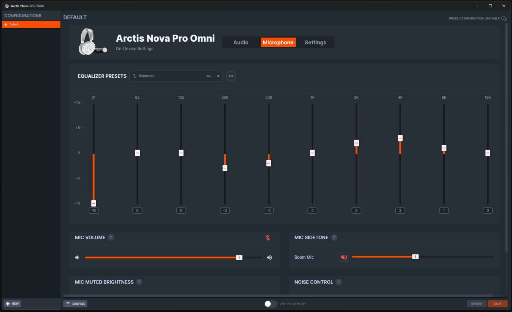Switch to the Audio tab
This screenshot has width=512, height=312.
point(241,42)
